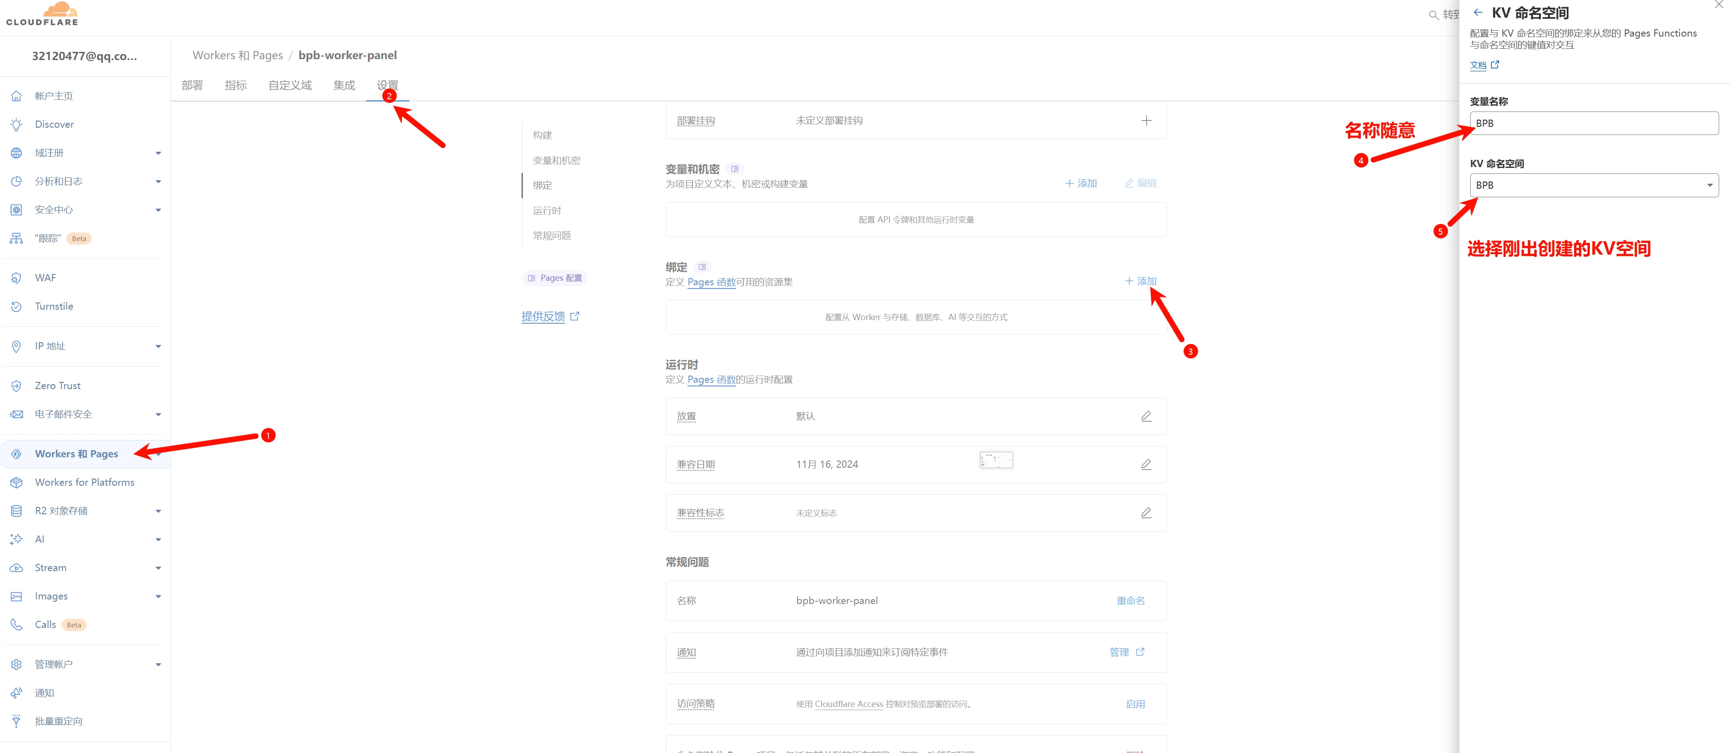Click the pencil edit icon for 放置
This screenshot has height=753, width=1730.
(1146, 416)
